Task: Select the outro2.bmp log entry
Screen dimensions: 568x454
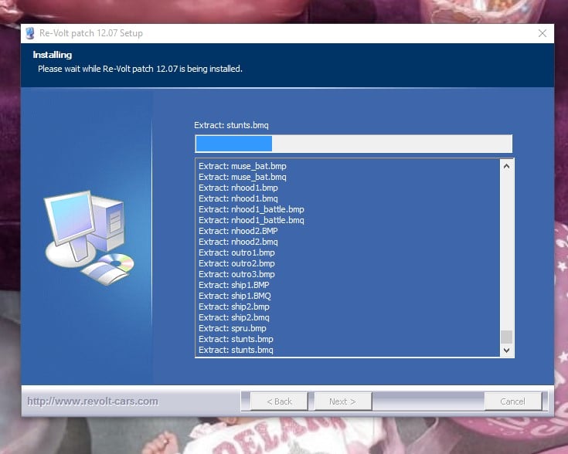Action: 236,263
